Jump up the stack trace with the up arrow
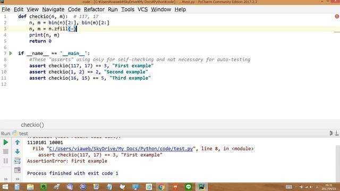 pos(18,142)
